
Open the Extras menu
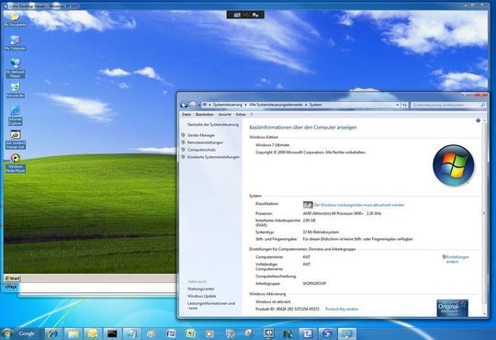[x=241, y=114]
